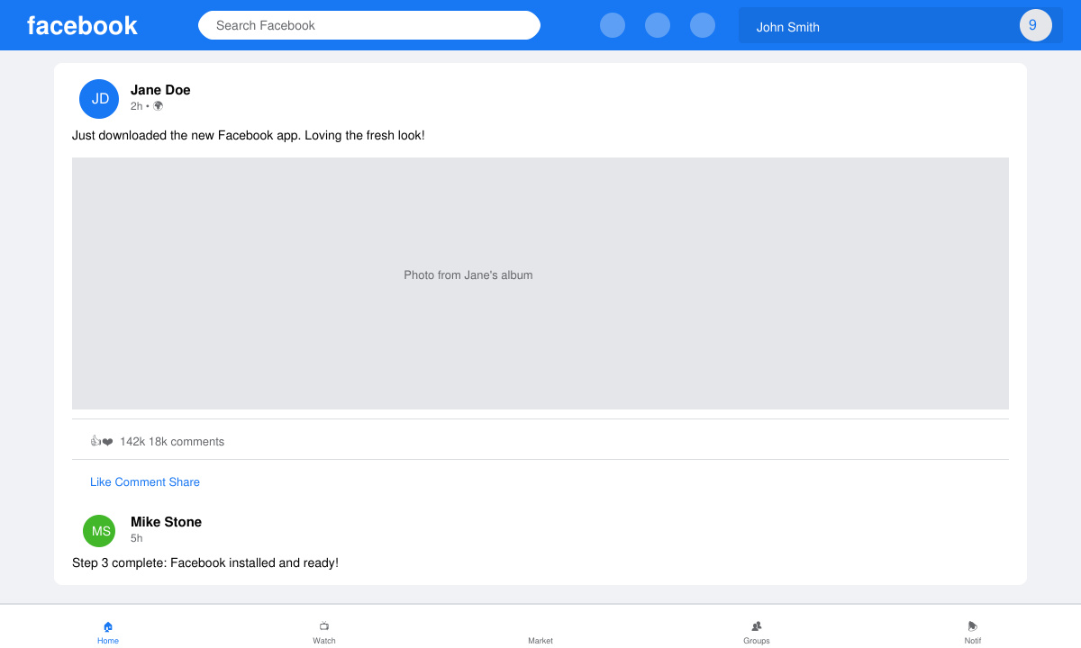Viewport: 1081px width, 648px height.
Task: Click Jane Doe's JD avatar
Action: pyautogui.click(x=99, y=99)
